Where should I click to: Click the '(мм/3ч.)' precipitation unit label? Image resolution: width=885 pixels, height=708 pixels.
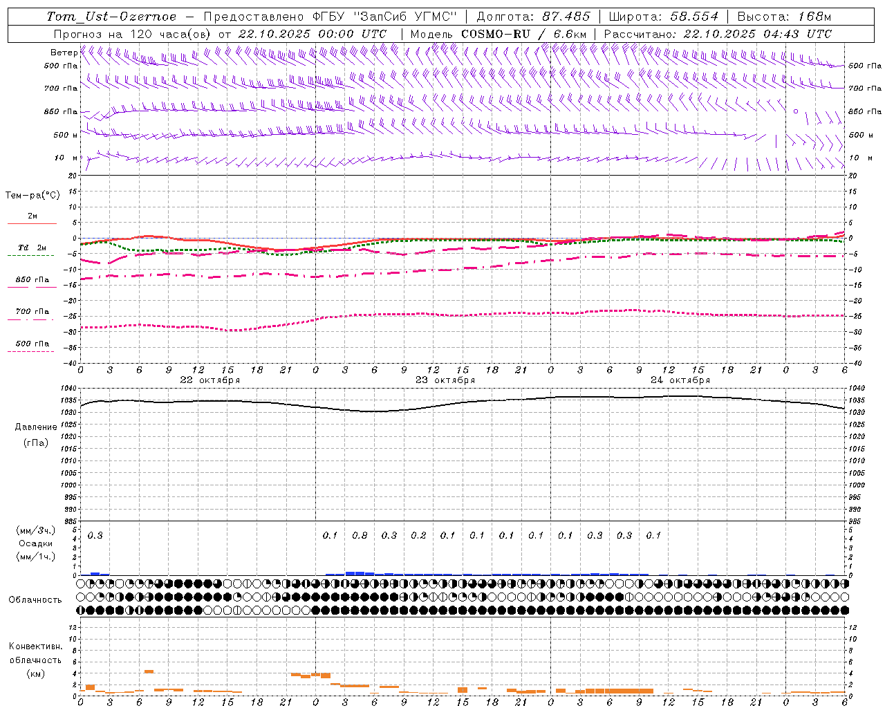tap(35, 530)
